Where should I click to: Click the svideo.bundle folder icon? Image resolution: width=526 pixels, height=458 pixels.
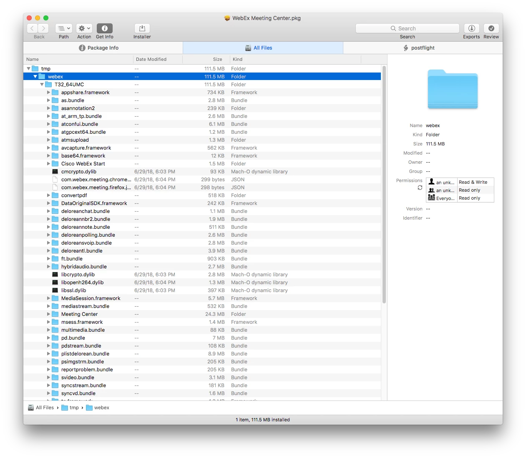click(55, 378)
